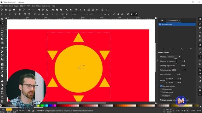Open the Layer 1 selector dropdown
Screen dimensions: 202x113
[40, 111]
